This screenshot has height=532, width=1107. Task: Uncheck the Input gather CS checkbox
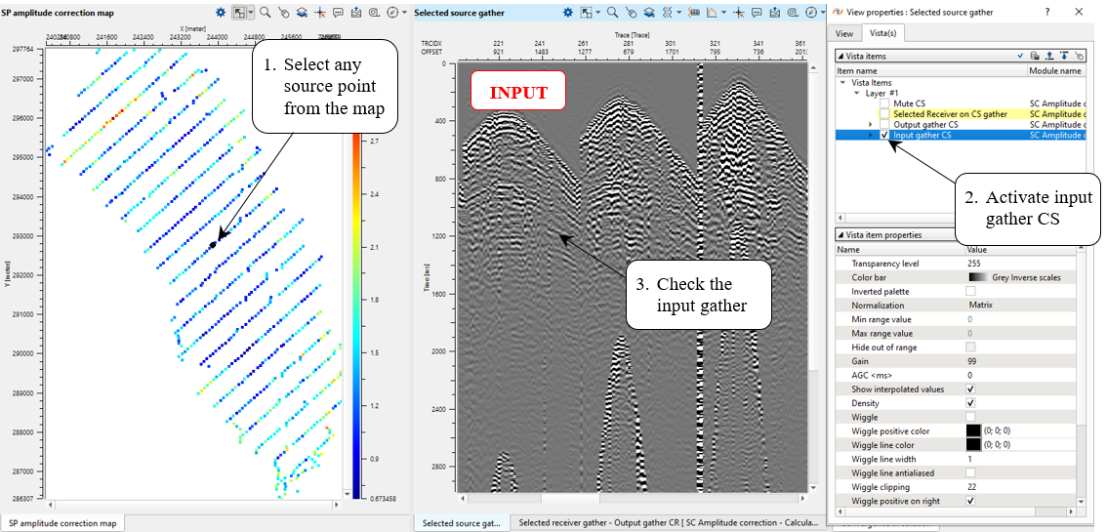click(x=884, y=136)
